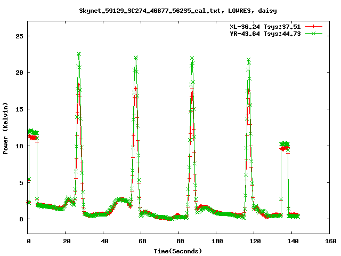Click the y-axis tick label 5
Viewport: 341px width, 256px height.
[21, 182]
